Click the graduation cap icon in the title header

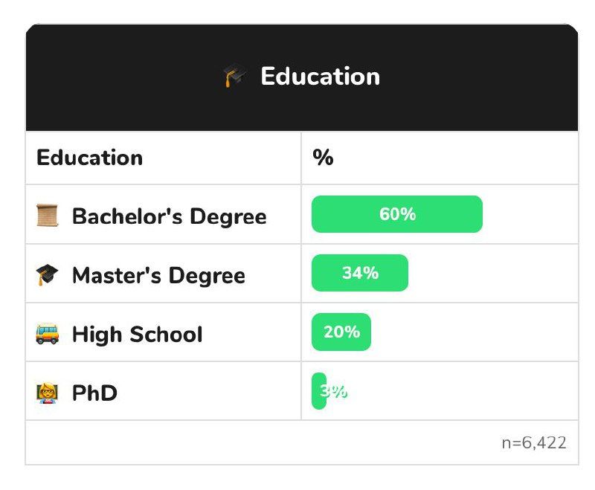pos(235,77)
